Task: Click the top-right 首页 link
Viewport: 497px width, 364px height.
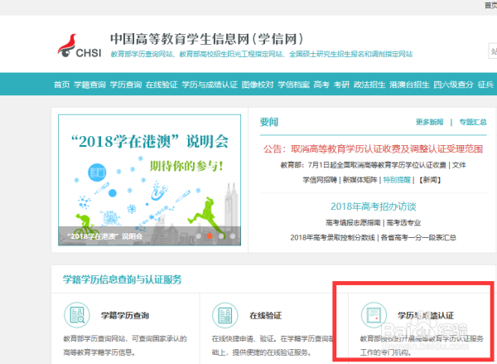Action: coord(490,5)
